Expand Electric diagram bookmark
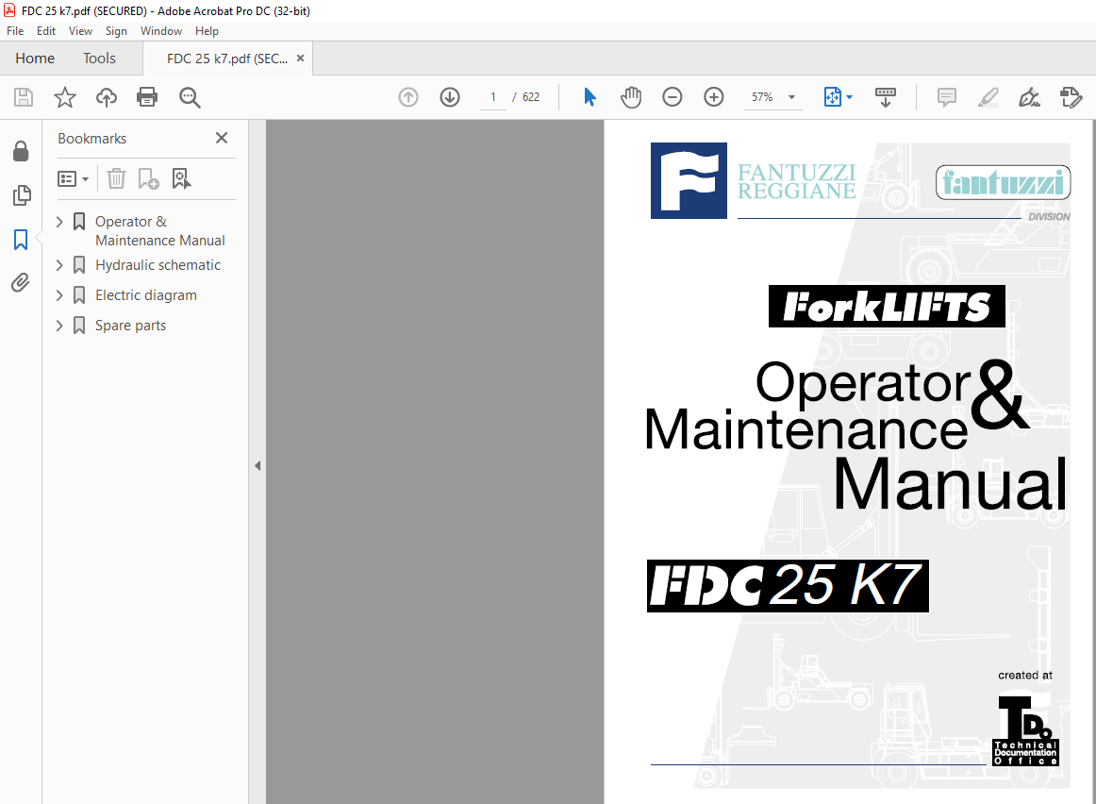This screenshot has height=804, width=1096. [x=59, y=295]
